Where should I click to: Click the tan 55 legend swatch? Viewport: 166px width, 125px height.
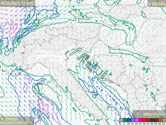point(164,120)
